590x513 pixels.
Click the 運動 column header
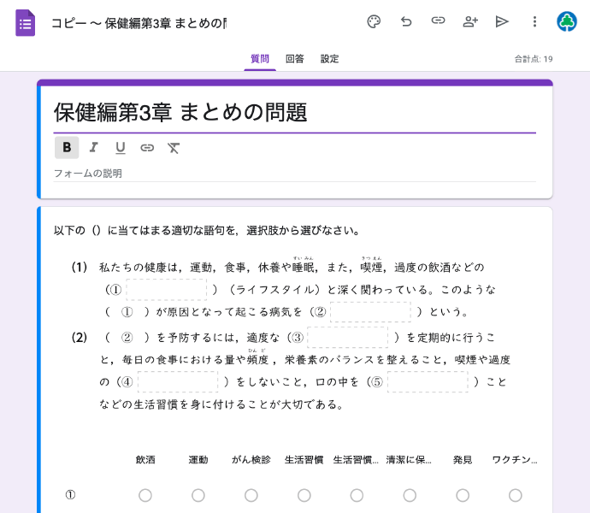coord(198,459)
